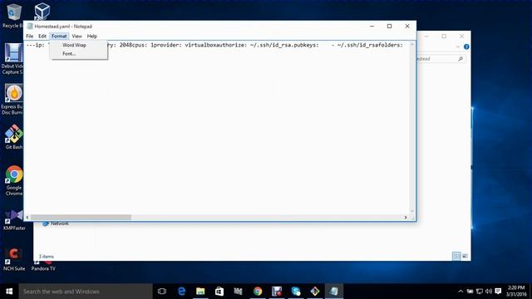Minimize the Notepad window
The height and width of the screenshot is (299, 532).
click(372, 26)
